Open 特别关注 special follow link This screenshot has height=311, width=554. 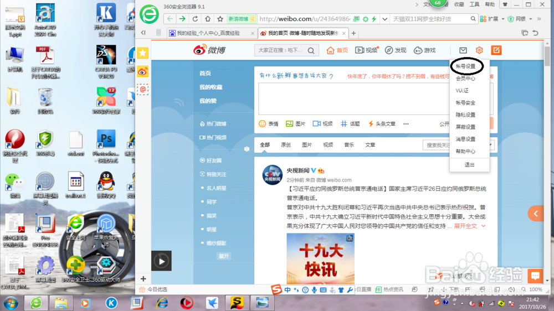click(213, 174)
